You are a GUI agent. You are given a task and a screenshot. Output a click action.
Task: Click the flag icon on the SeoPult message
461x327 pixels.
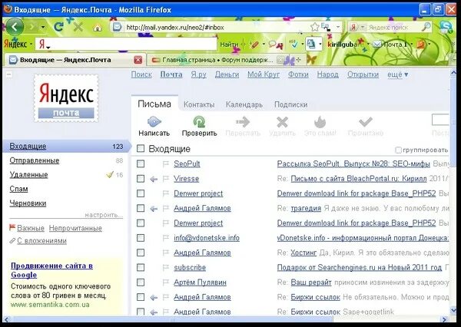pyautogui.click(x=166, y=164)
